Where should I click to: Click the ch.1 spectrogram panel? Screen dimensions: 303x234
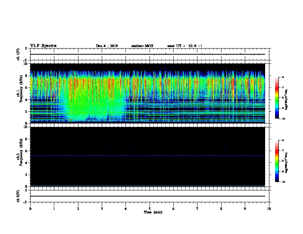(x=148, y=93)
